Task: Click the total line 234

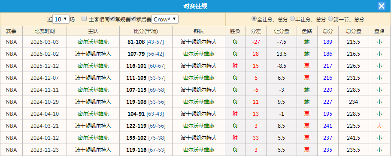Action: (354, 102)
